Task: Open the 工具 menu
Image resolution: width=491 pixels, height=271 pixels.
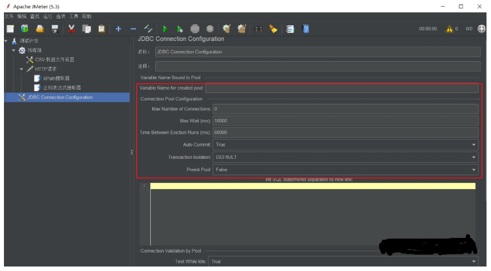Action: click(74, 16)
